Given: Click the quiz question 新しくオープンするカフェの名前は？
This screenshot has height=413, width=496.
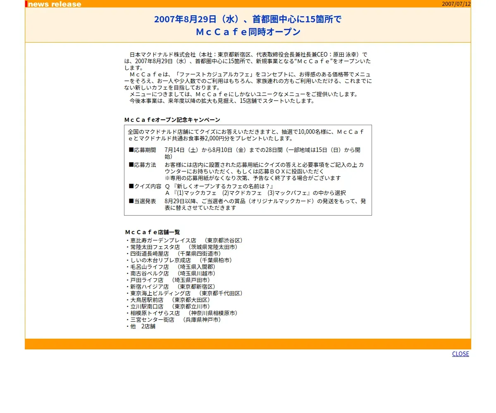Looking at the screenshot, I should click(x=219, y=186).
